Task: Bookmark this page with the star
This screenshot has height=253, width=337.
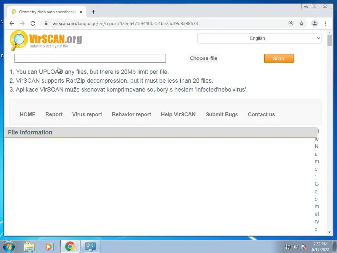Action: click(x=301, y=23)
